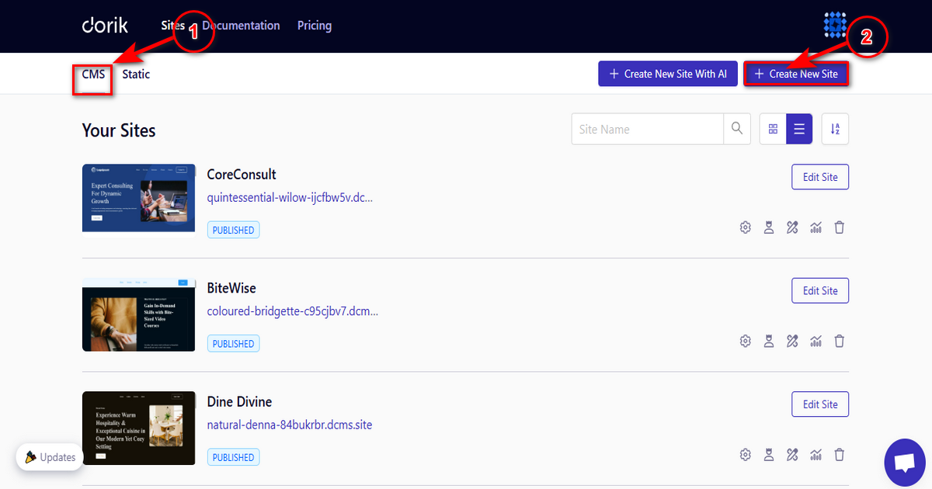Image resolution: width=932 pixels, height=489 pixels.
Task: View analytics chart icon for BiteWise
Action: click(815, 341)
